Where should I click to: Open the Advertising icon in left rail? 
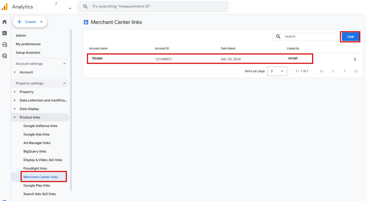tap(5, 56)
